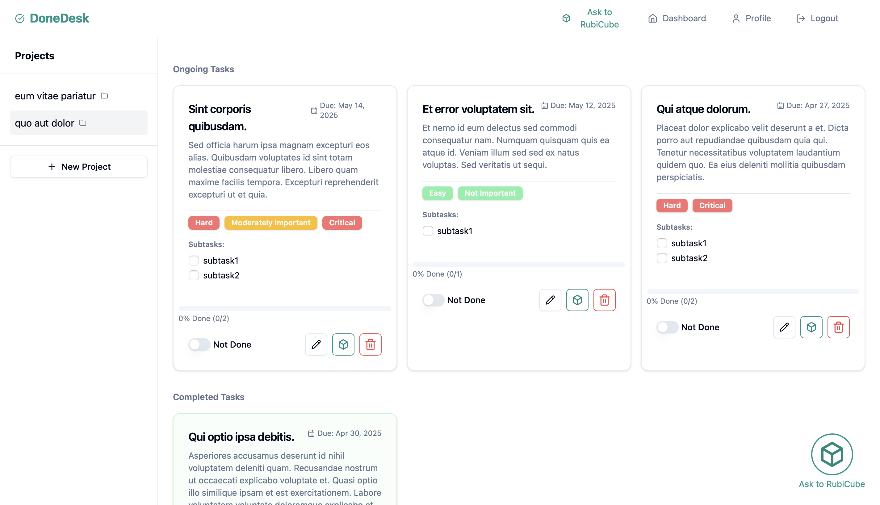Viewport: 880px width, 505px height.
Task: Click progress bar on Et error card
Action: pos(518,264)
